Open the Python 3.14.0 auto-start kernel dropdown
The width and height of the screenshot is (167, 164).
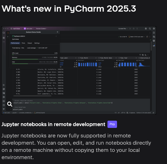[137, 37]
